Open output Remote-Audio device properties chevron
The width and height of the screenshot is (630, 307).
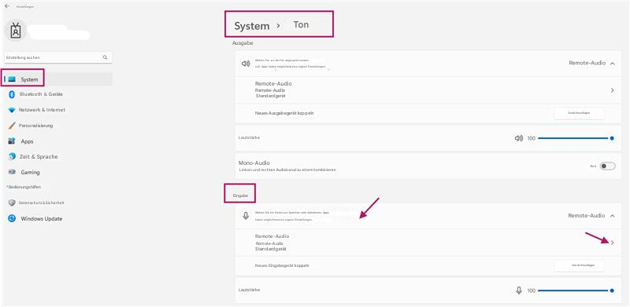tap(613, 90)
